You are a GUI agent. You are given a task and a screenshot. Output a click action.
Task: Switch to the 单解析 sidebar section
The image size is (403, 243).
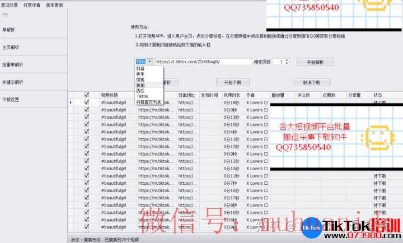[34, 30]
